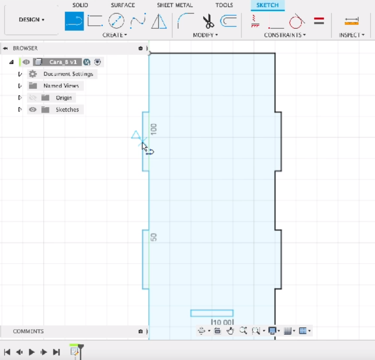The image size is (375, 360).
Task: Toggle visibility of Cara_B v1 component
Action: click(26, 62)
